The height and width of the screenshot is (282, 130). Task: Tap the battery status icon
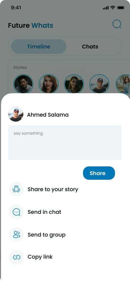[x=121, y=8]
